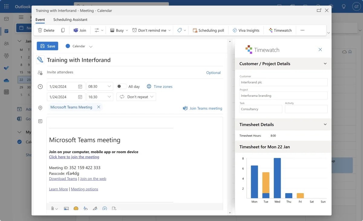This screenshot has height=221, width=363.
Task: Open the categorize tag icon
Action: pos(179,30)
